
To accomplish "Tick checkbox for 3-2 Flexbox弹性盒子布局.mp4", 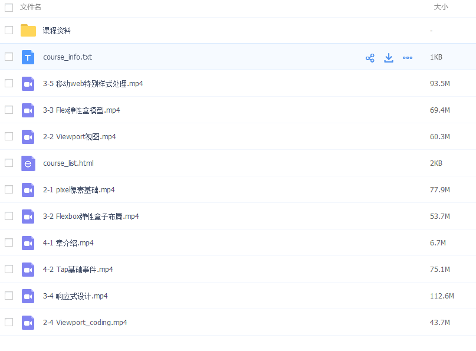I will coord(9,216).
